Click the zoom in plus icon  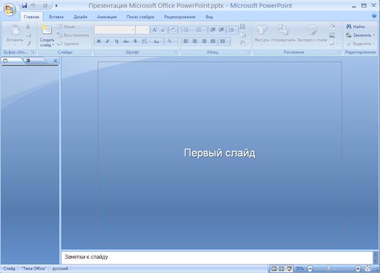tap(358, 268)
